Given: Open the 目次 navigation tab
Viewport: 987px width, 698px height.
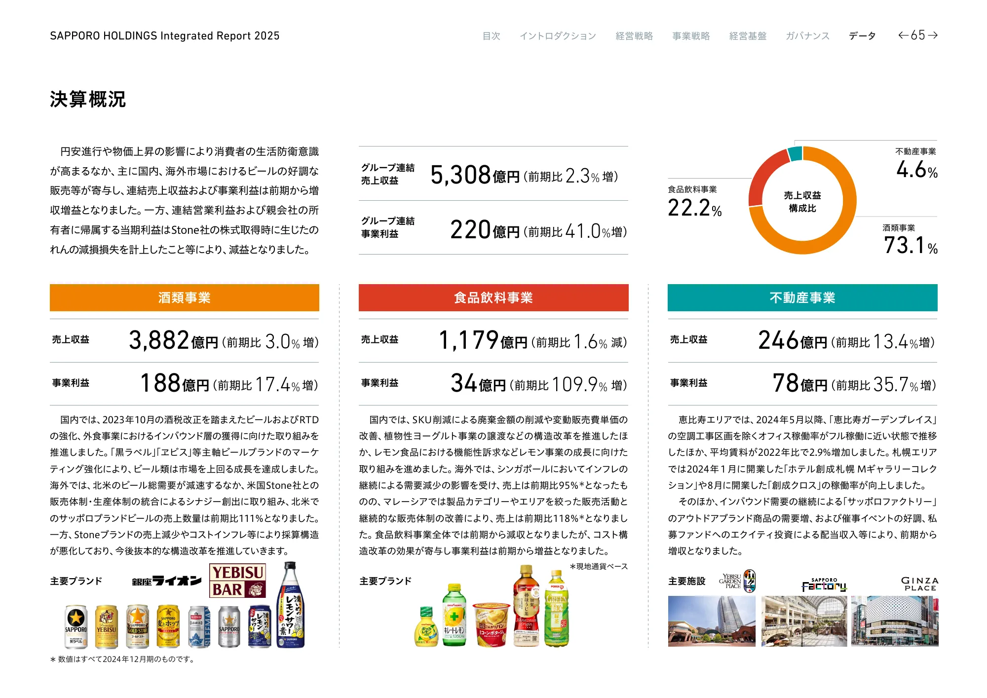Looking at the screenshot, I should (491, 36).
